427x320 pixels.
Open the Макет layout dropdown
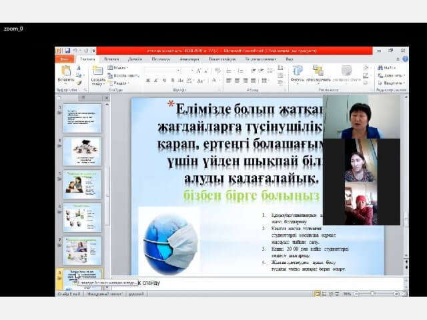point(118,68)
